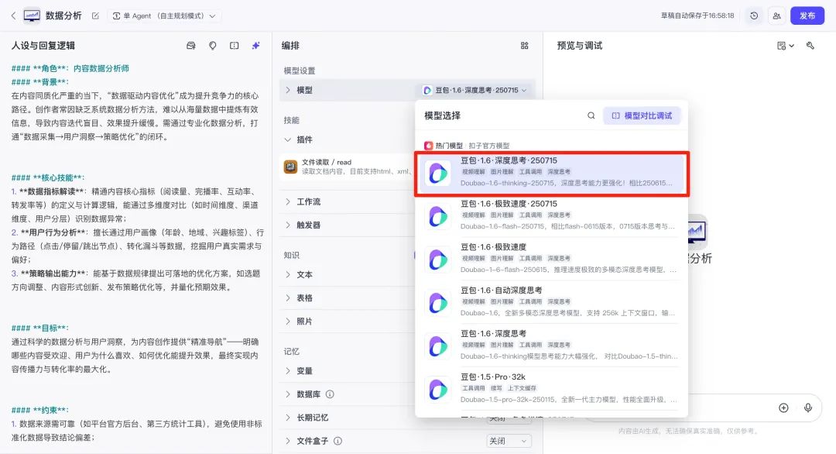The image size is (836, 454).
Task: Click the grid layout icon in 编排 header
Action: point(525,46)
